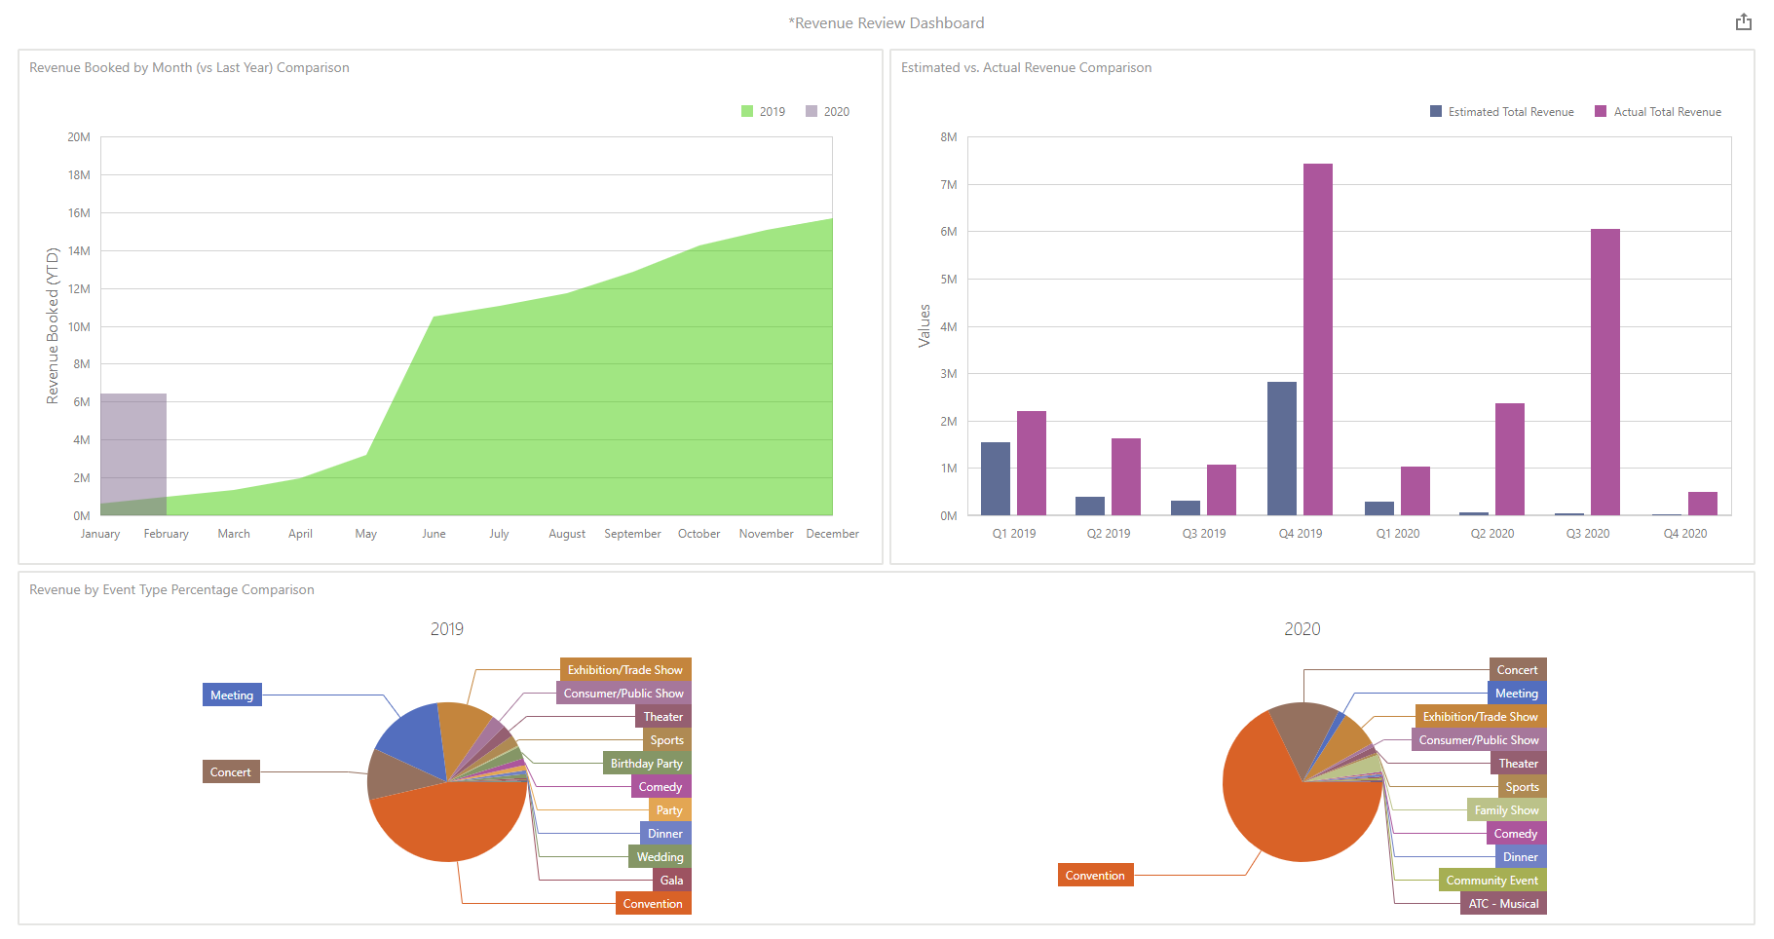
Task: Toggle the Estimated Total Revenue legend swatch
Action: click(1436, 111)
